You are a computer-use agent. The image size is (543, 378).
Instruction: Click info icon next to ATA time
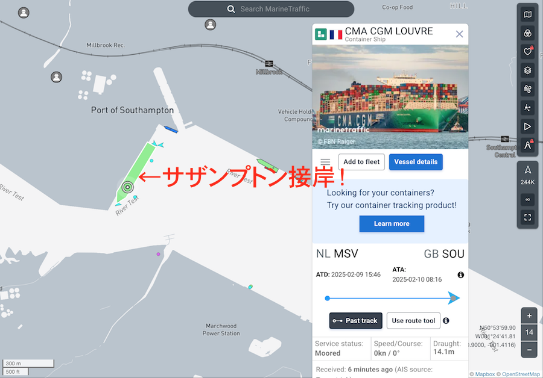pos(460,275)
